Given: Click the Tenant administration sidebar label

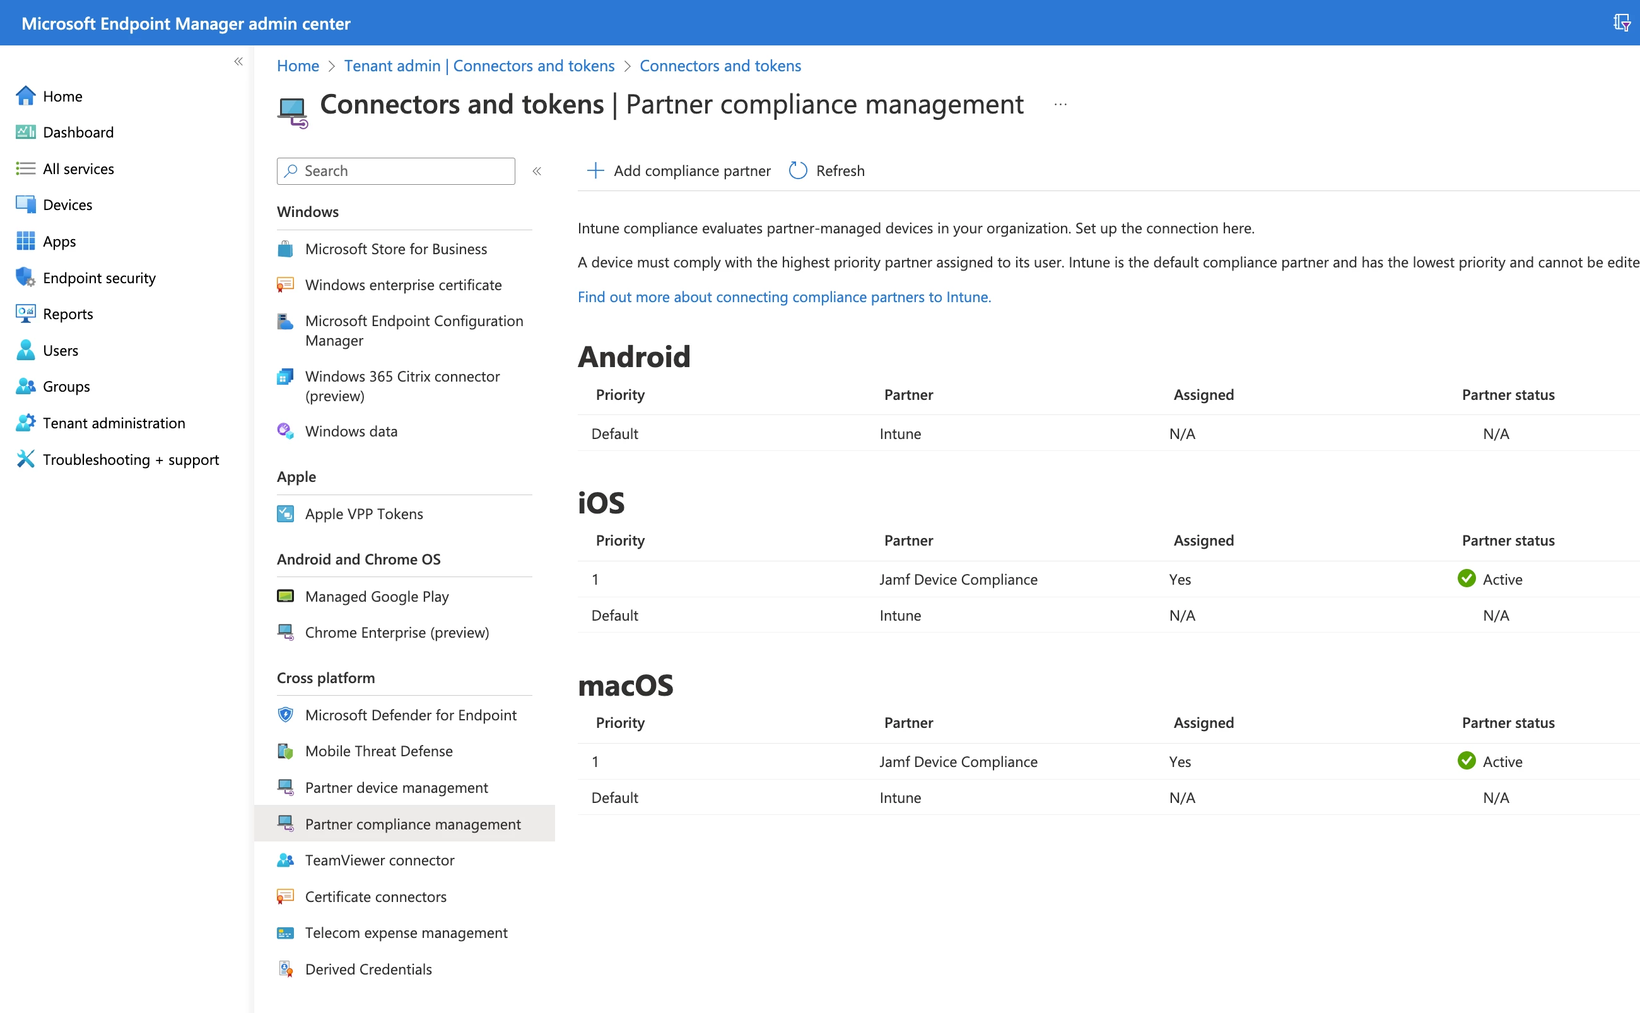Looking at the screenshot, I should tap(114, 423).
